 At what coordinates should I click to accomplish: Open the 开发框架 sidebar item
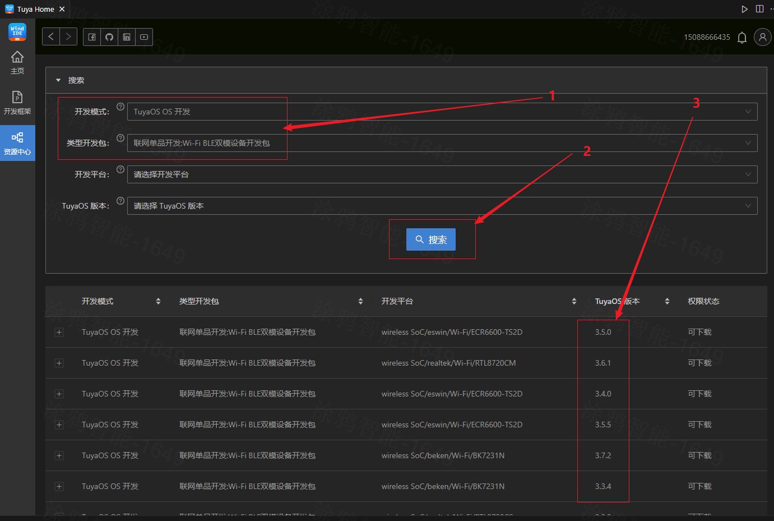click(17, 103)
